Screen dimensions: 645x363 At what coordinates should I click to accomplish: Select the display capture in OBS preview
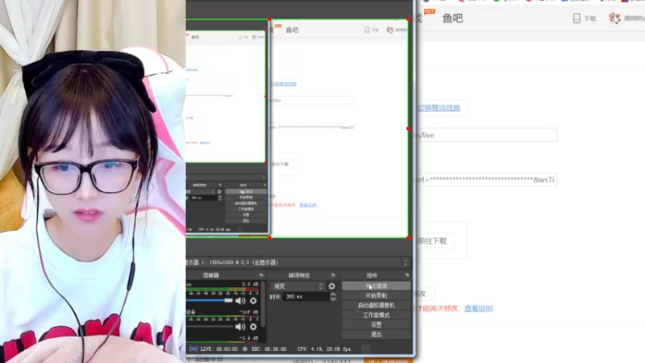[x=339, y=128]
